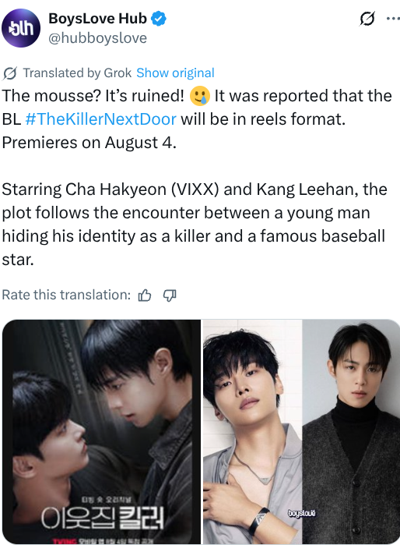Click the crying face emoji in the post
This screenshot has height=545, width=400.
point(199,96)
